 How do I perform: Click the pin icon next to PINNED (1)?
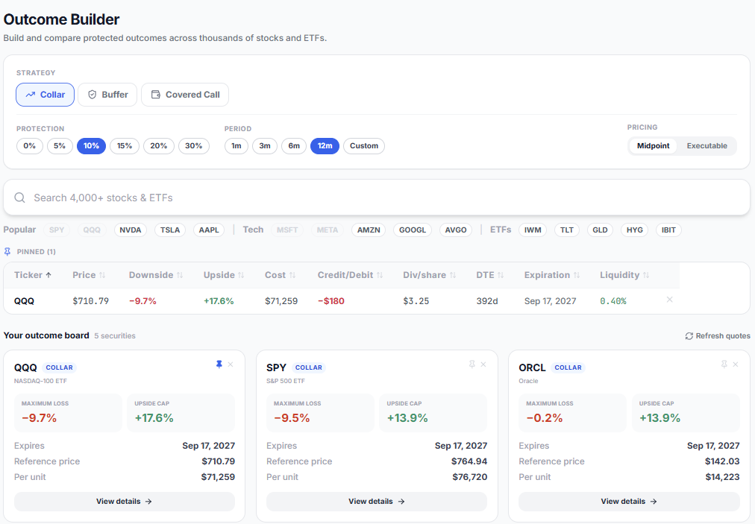click(7, 252)
